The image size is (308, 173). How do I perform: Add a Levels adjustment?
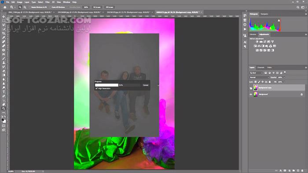[x=261, y=42]
